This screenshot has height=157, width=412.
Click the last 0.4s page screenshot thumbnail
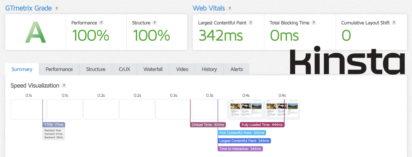pyautogui.click(x=282, y=110)
